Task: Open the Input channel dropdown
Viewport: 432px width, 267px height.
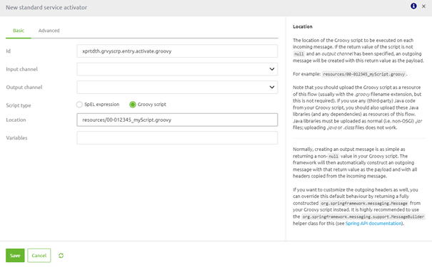Action: pyautogui.click(x=177, y=69)
